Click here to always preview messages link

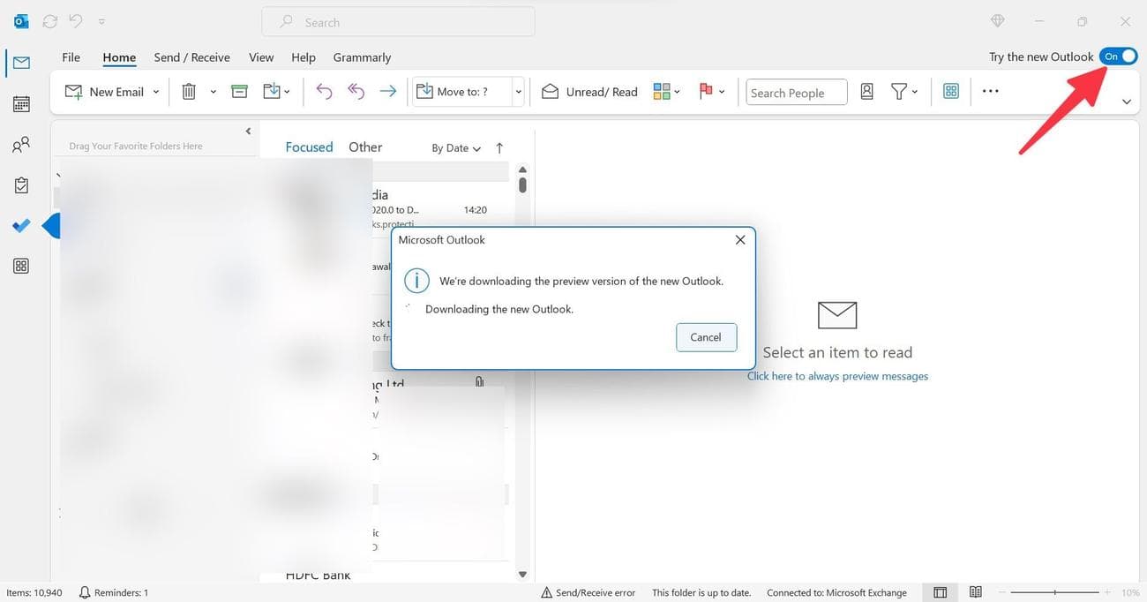[x=836, y=375]
